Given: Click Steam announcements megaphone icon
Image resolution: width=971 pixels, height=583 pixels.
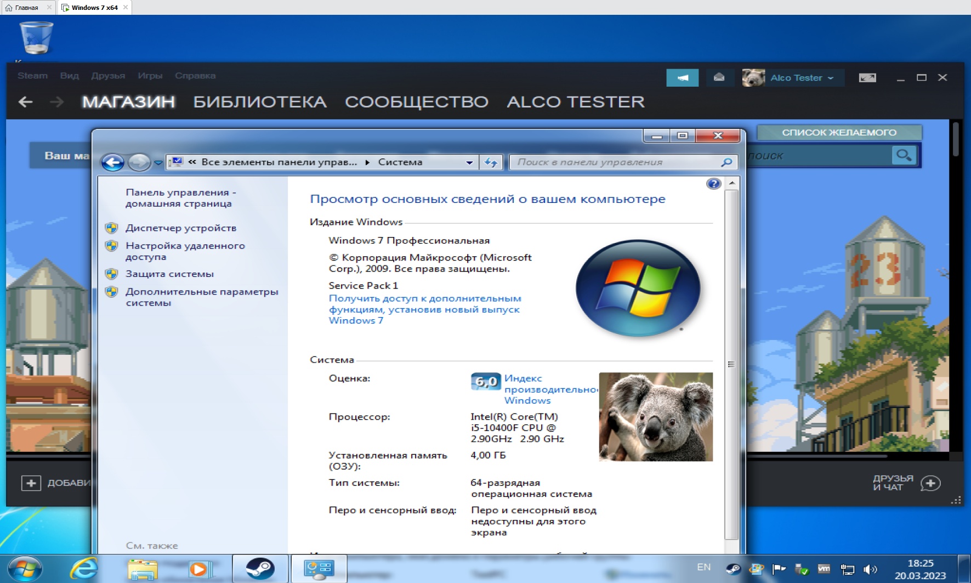Looking at the screenshot, I should (x=682, y=78).
